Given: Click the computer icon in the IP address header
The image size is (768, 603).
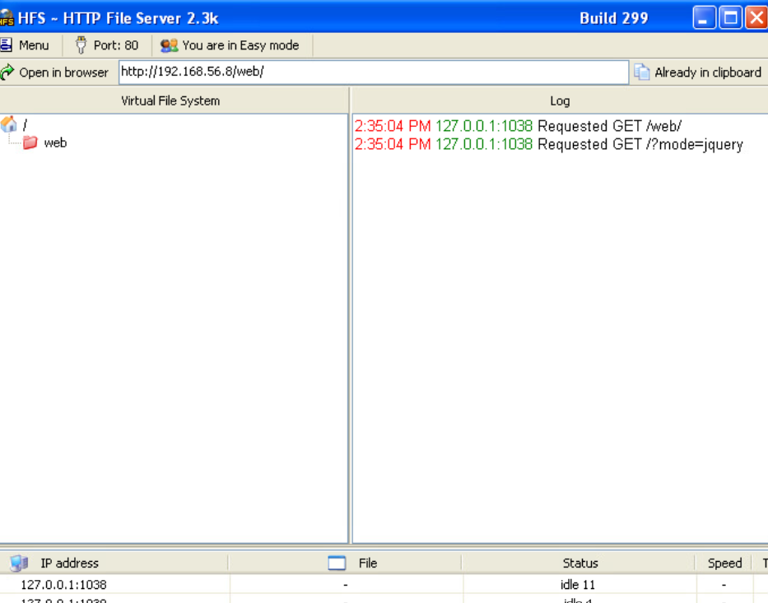Looking at the screenshot, I should coord(19,563).
